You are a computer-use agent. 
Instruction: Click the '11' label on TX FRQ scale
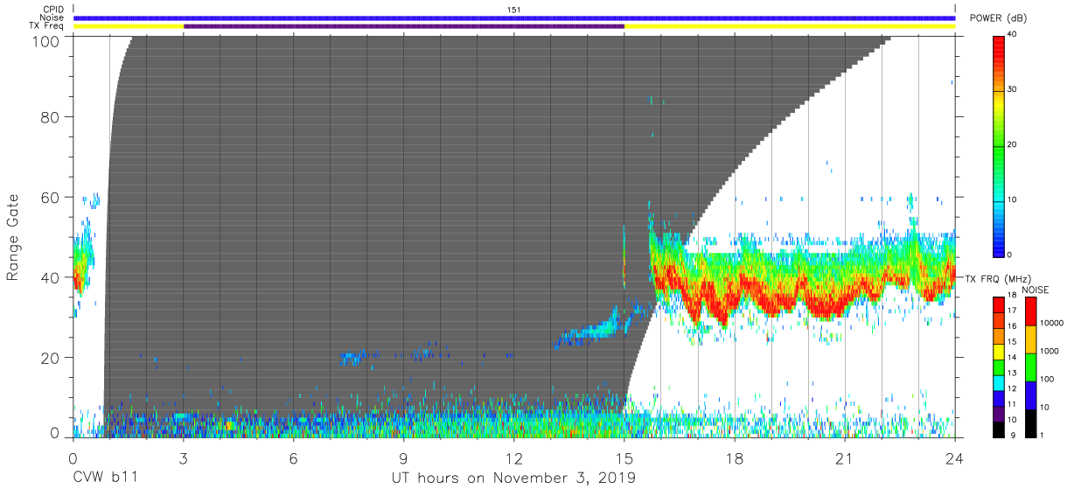[x=1013, y=404]
